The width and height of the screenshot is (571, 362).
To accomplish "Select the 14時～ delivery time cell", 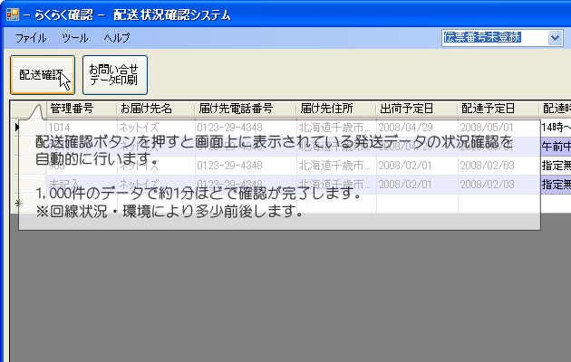I will pyautogui.click(x=555, y=128).
